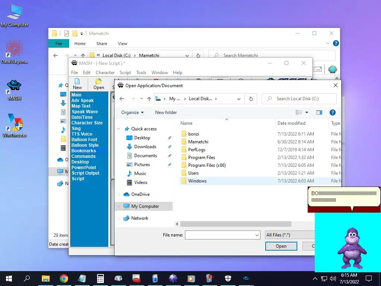This screenshot has width=381, height=286.
Task: Open the DataWagon desktop shortcut
Action: click(x=15, y=52)
